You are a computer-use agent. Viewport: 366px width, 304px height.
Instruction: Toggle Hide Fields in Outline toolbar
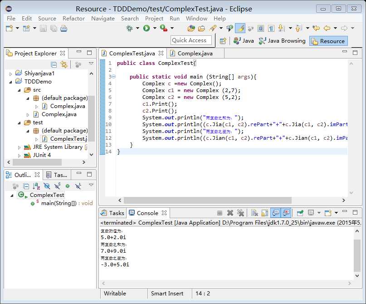coord(47,186)
